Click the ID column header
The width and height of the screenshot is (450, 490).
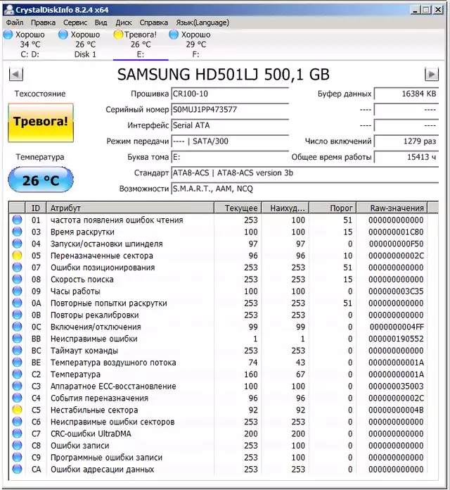click(x=36, y=208)
